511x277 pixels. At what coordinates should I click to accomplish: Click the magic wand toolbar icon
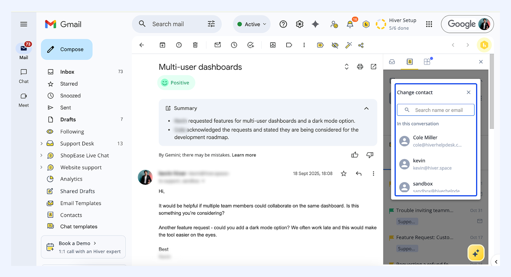click(x=348, y=45)
